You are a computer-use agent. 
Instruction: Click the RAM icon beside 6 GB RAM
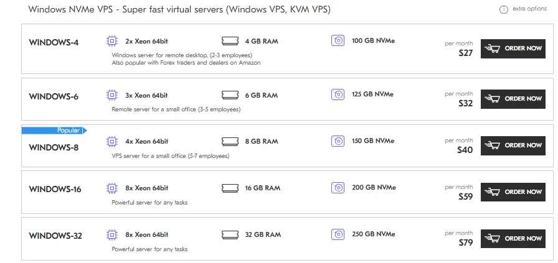tap(230, 96)
